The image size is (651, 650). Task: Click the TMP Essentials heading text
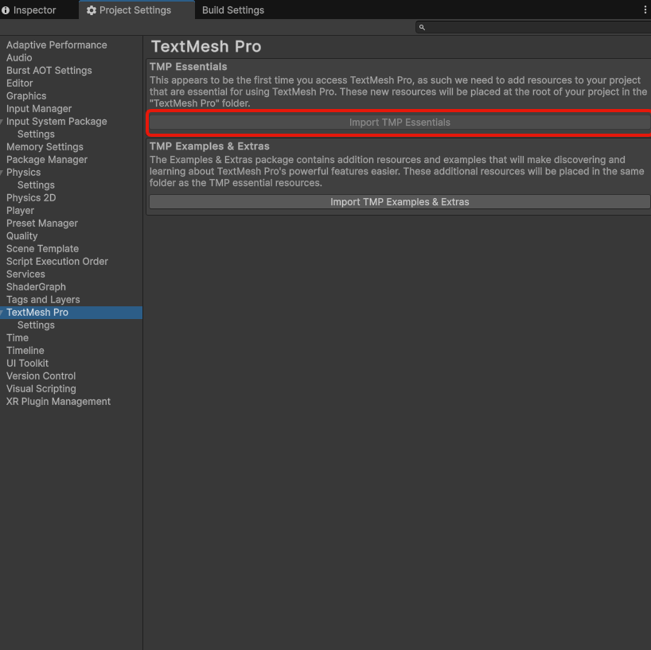[189, 67]
